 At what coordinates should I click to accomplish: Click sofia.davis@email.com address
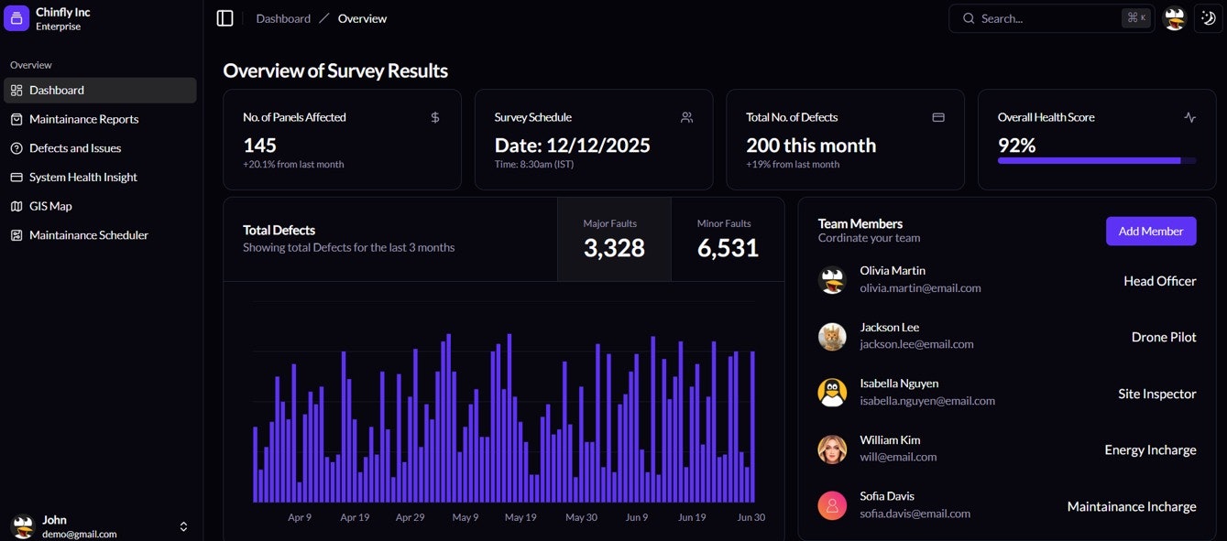point(915,514)
